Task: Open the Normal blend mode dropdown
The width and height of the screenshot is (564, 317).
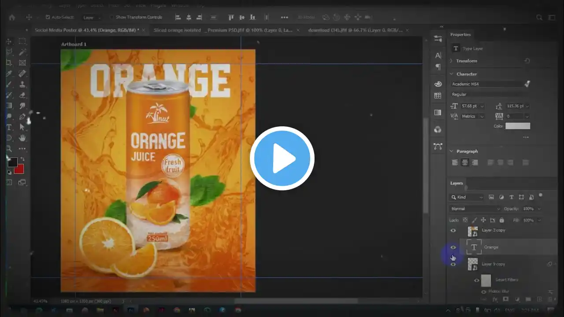Action: click(x=475, y=209)
